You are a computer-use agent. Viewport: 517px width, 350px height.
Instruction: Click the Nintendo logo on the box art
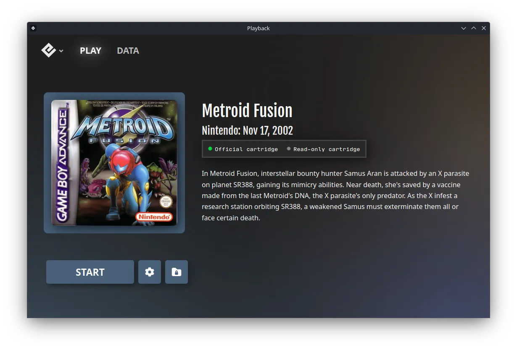click(x=154, y=217)
